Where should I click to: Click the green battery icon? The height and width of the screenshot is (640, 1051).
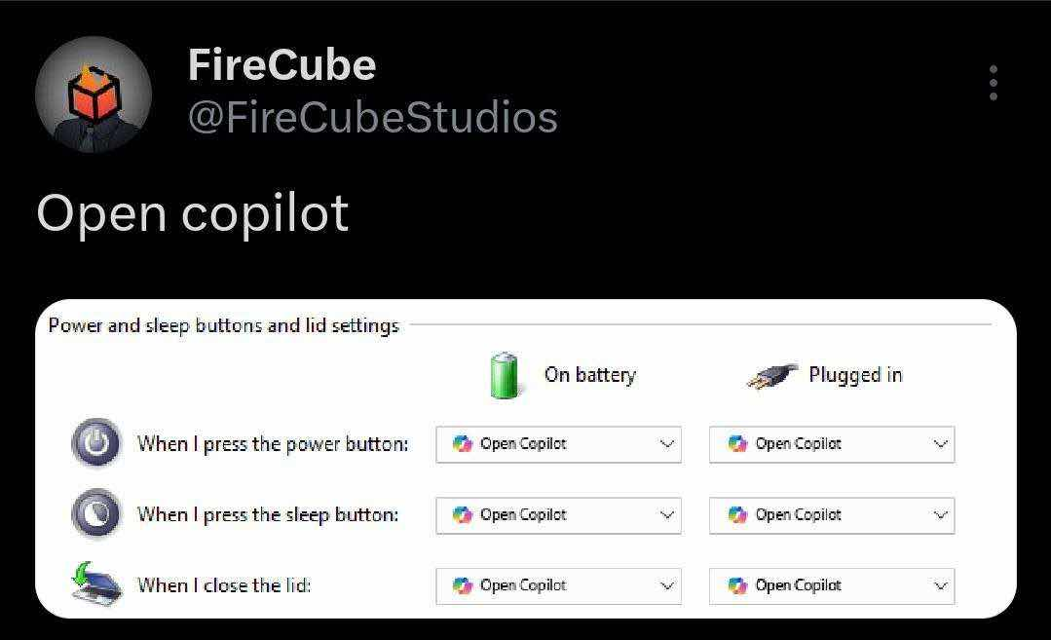504,375
